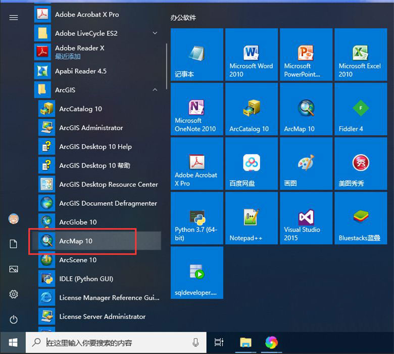Launch ArcMap 10 tile
The width and height of the screenshot is (394, 354).
tap(306, 109)
